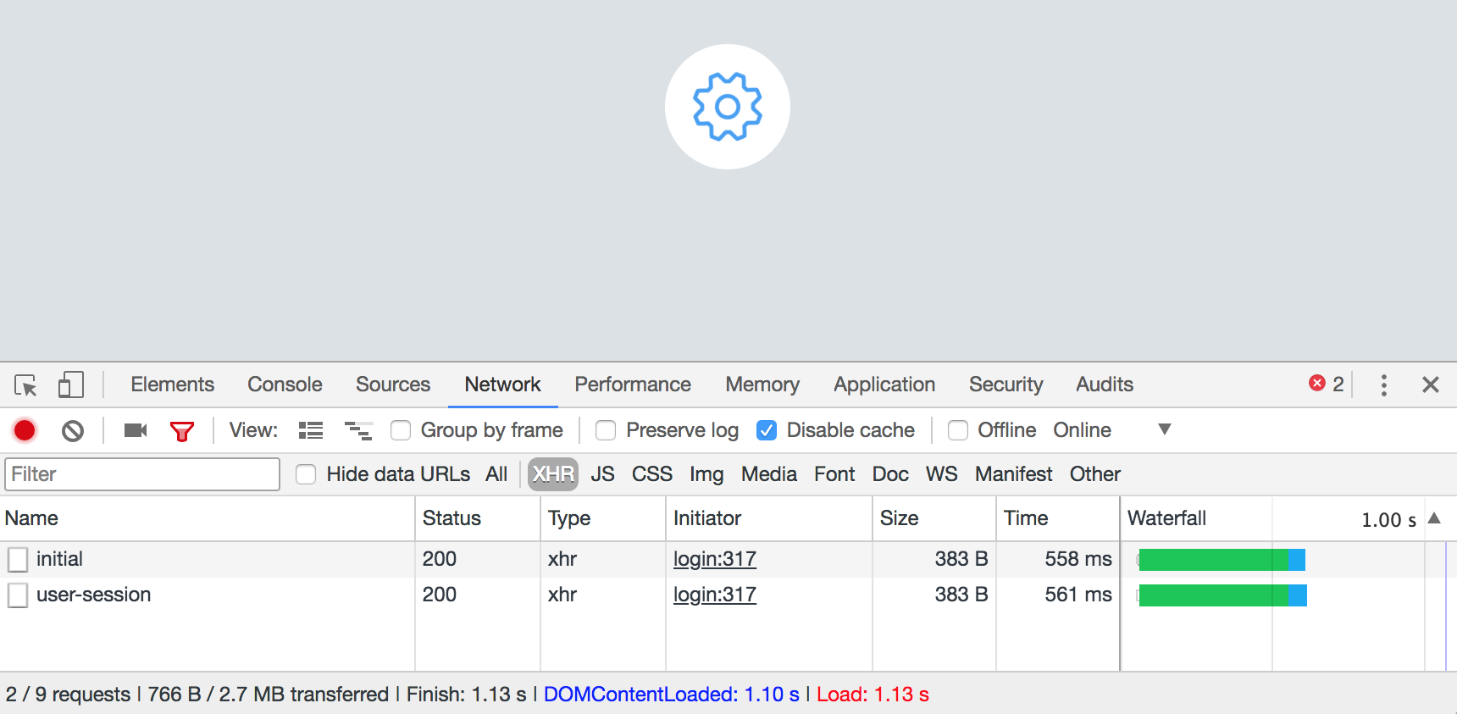Filter requests by Doc

coord(890,474)
